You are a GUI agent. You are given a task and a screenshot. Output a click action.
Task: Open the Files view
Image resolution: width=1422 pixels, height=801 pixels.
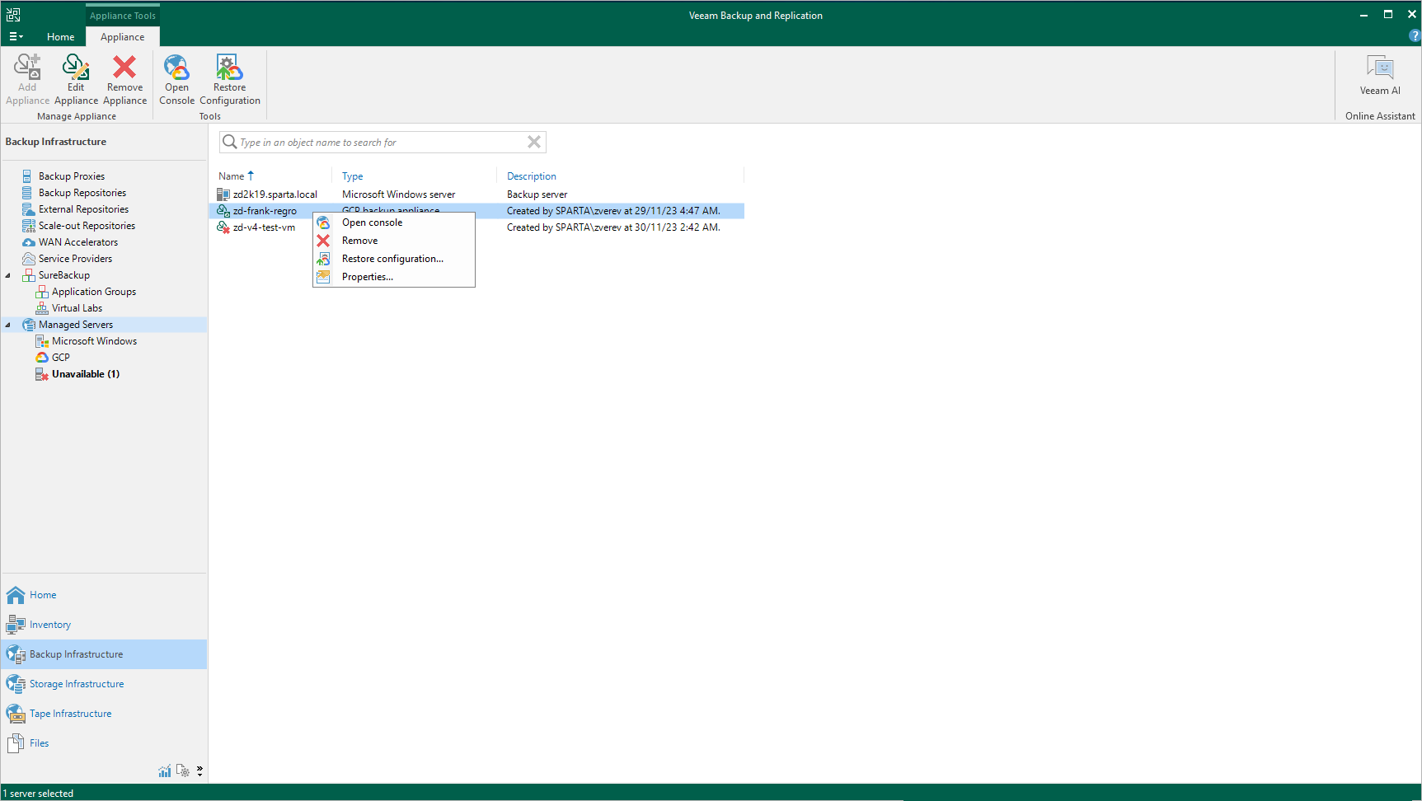pyautogui.click(x=104, y=743)
